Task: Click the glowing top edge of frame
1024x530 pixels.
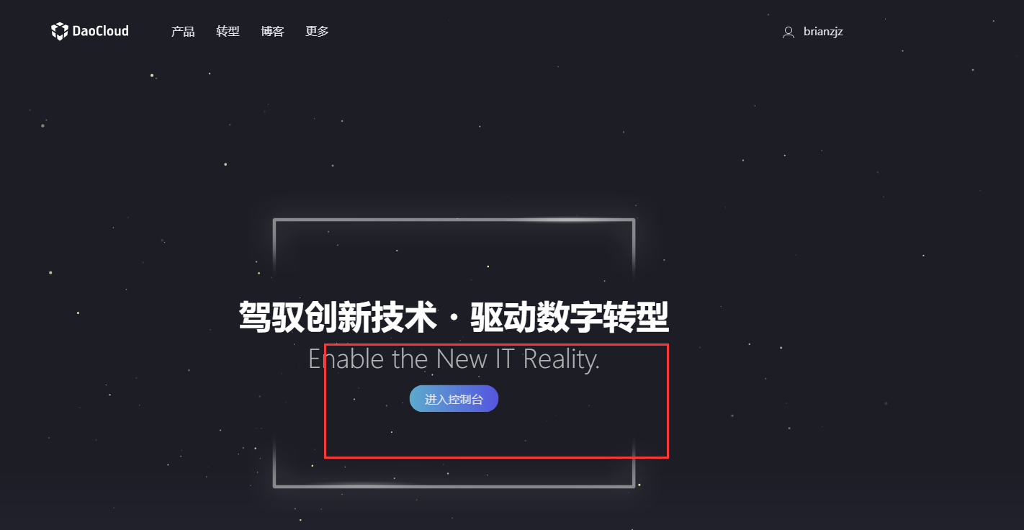Action: [x=454, y=220]
